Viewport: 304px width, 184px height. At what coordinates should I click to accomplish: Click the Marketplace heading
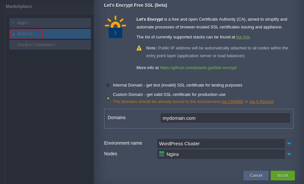[19, 6]
